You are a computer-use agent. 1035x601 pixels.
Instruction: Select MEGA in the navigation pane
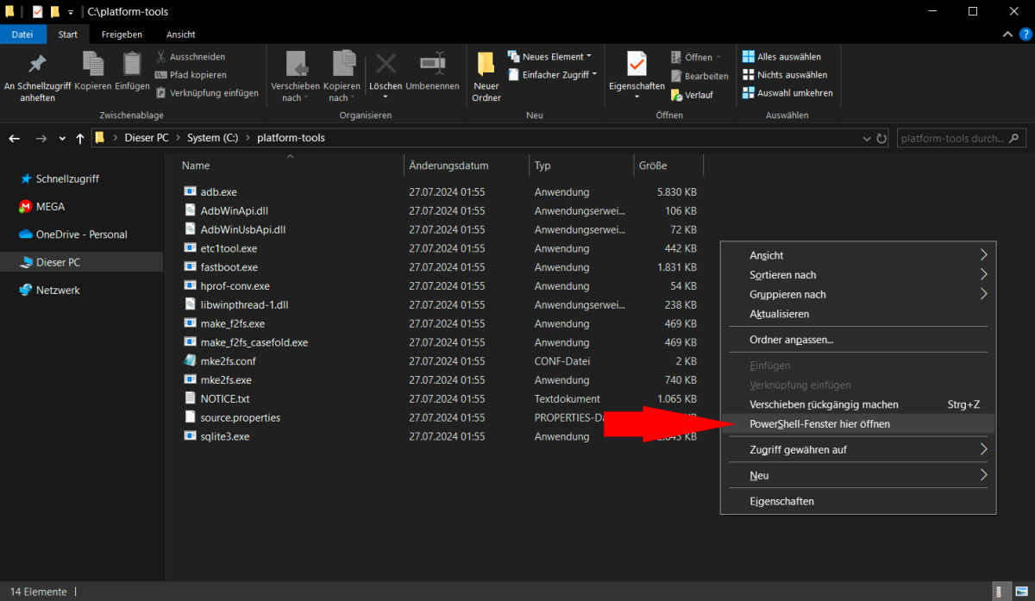[x=50, y=207]
